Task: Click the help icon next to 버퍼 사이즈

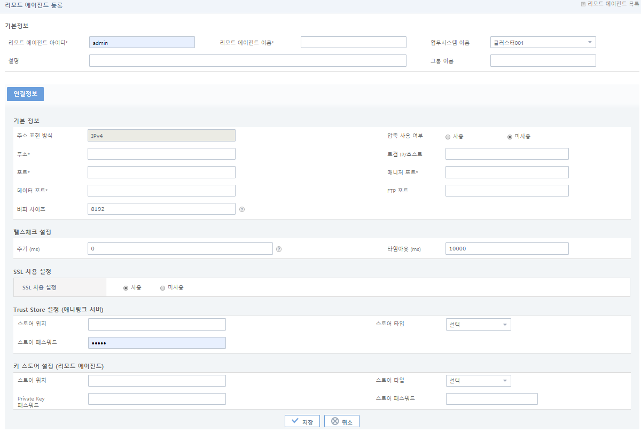Action: click(241, 209)
